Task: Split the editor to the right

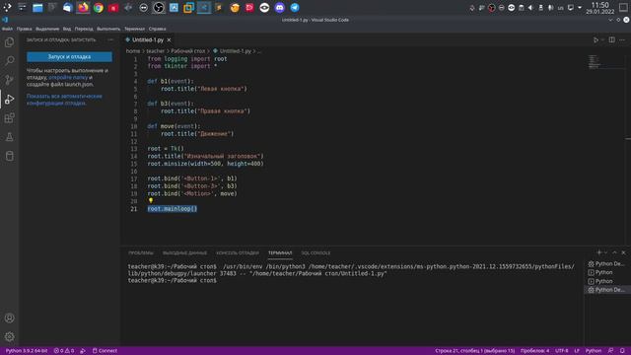Action: click(611, 39)
